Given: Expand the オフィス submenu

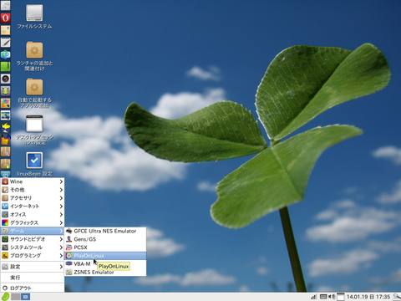Looking at the screenshot, I should coord(33,214).
